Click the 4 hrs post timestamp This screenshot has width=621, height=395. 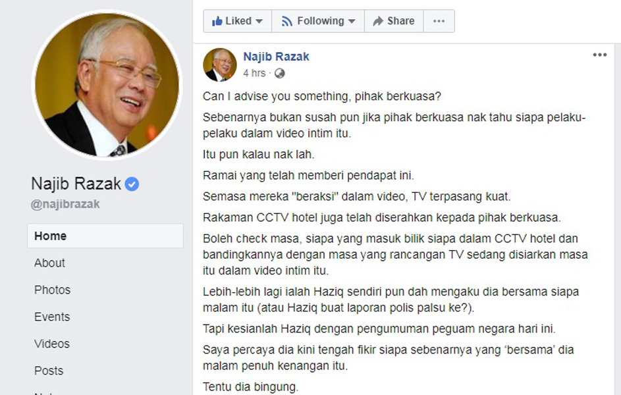click(x=254, y=73)
